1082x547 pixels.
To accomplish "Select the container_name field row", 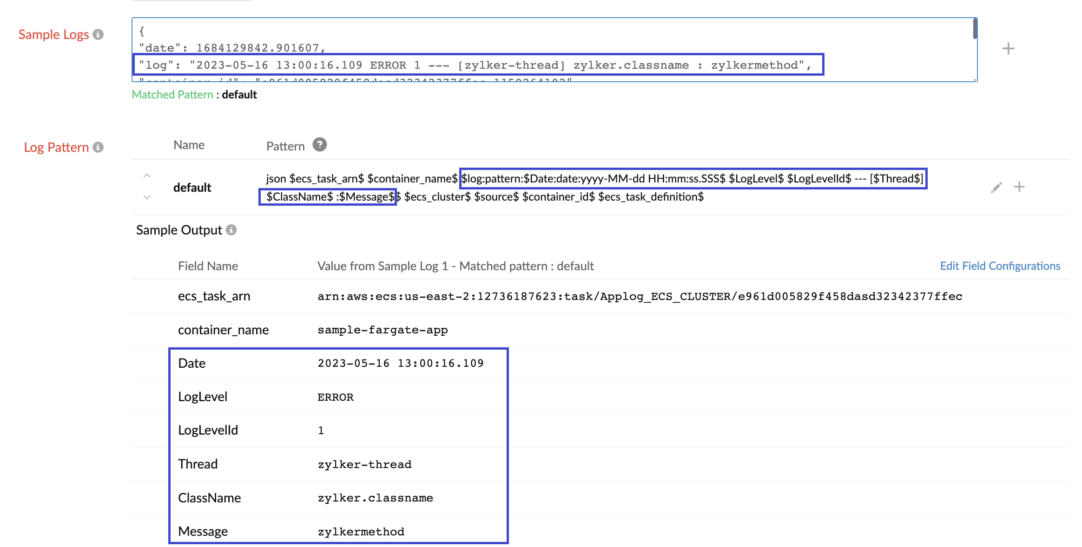I will click(223, 330).
